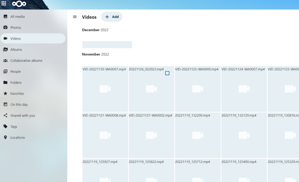Click the Folders folder icon

click(5, 82)
